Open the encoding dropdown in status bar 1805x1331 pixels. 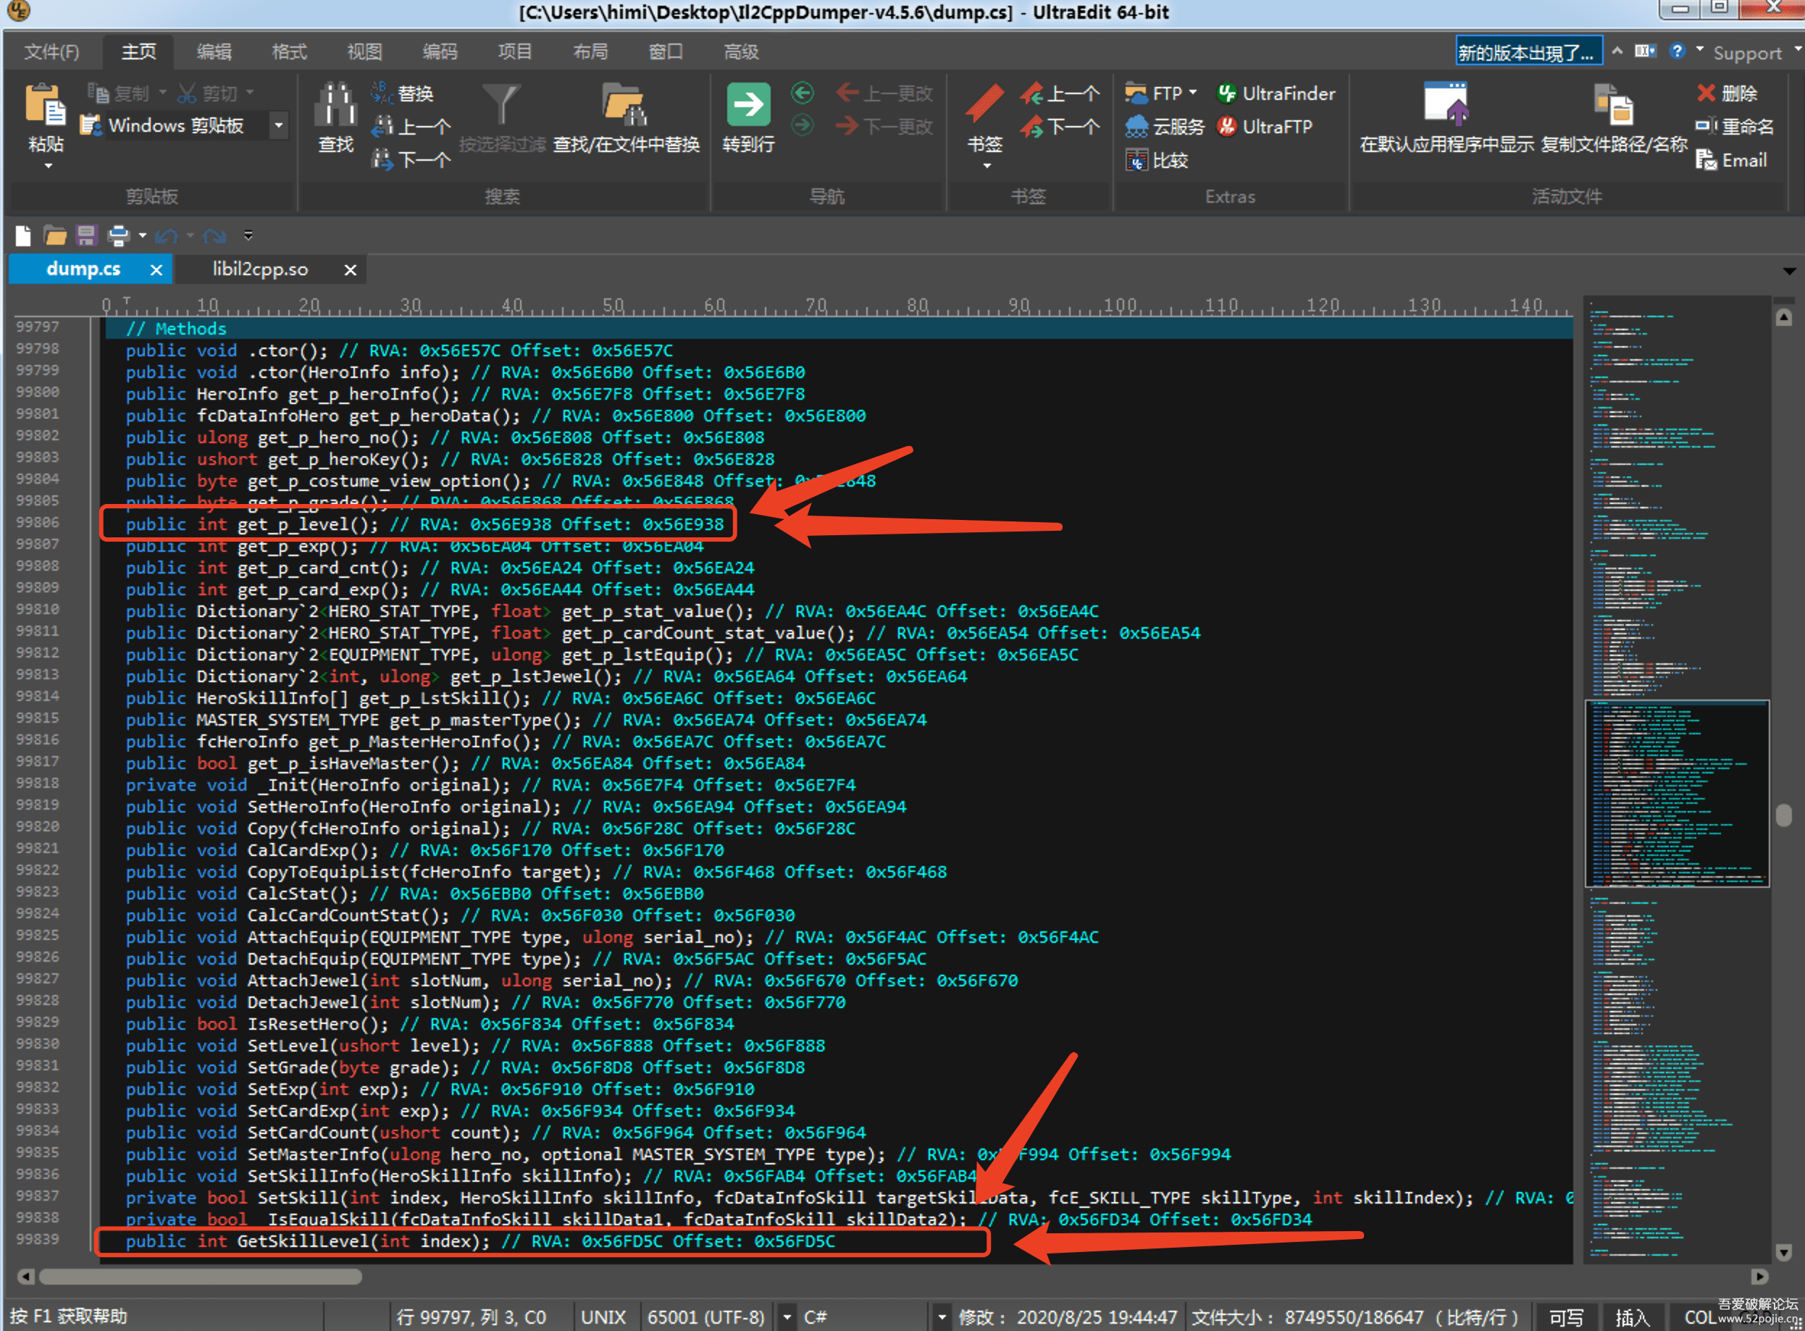tap(787, 1317)
